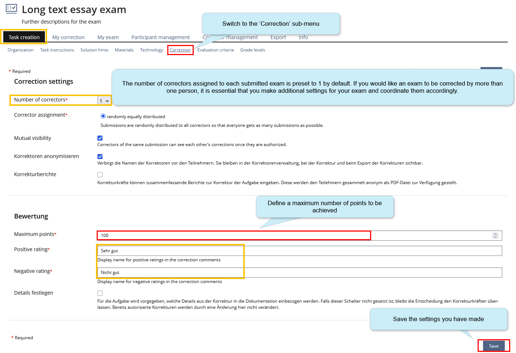Uncheck Korrektoren anonymisieren
This screenshot has width=516, height=353.
coord(100,156)
